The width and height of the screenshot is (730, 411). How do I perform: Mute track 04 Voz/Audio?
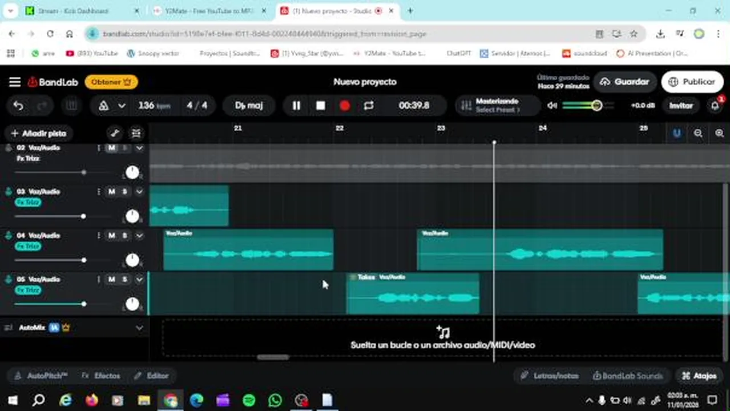[112, 236]
